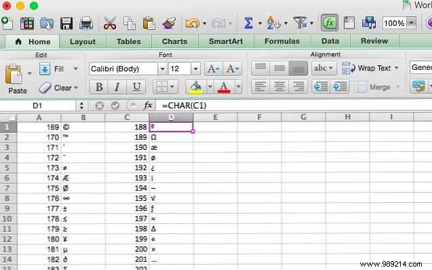Increase font size with the A up icon

(x=214, y=69)
